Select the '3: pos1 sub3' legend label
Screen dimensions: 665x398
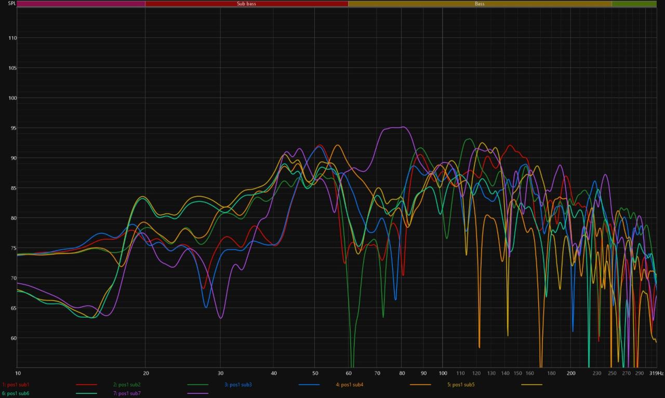[x=238, y=385]
